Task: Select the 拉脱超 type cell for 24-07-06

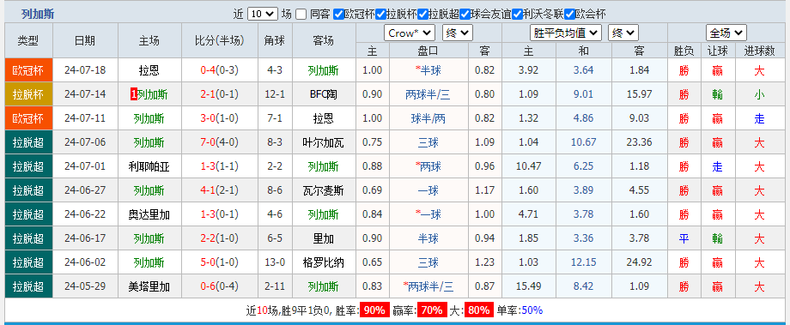Action: coord(28,142)
